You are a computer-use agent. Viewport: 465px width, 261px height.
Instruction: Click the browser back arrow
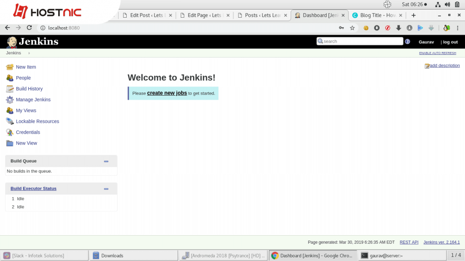tap(7, 28)
